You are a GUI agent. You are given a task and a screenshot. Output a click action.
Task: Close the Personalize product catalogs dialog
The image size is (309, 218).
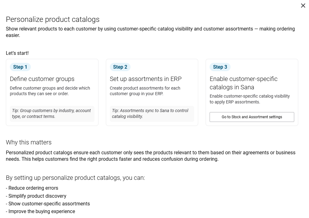[x=303, y=6]
